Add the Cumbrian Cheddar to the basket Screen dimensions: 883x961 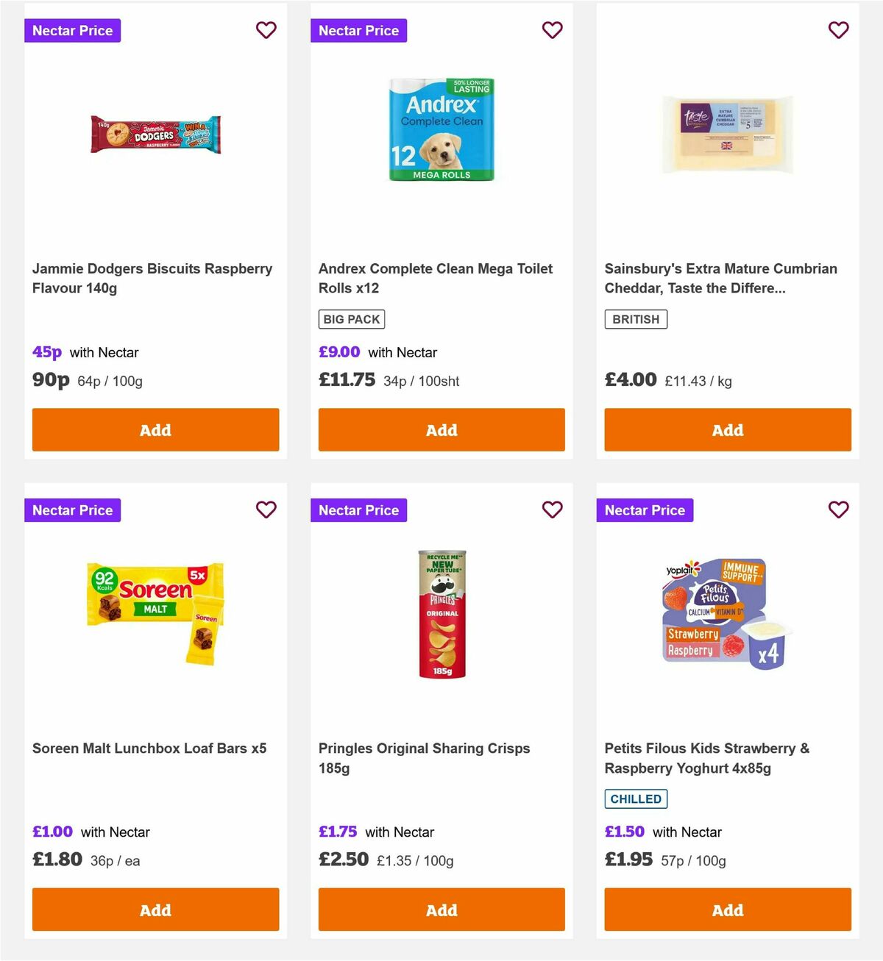tap(728, 429)
